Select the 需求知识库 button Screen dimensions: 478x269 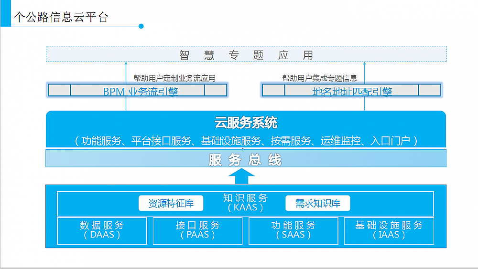(x=318, y=204)
